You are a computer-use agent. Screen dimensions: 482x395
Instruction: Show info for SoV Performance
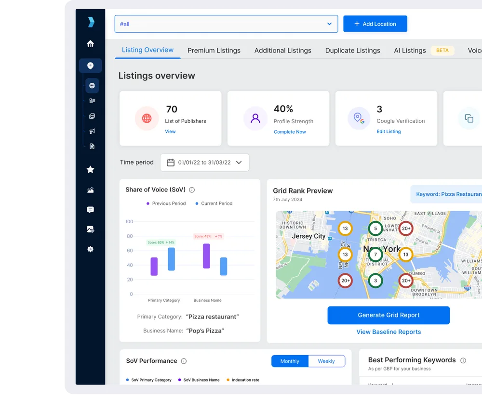point(184,361)
